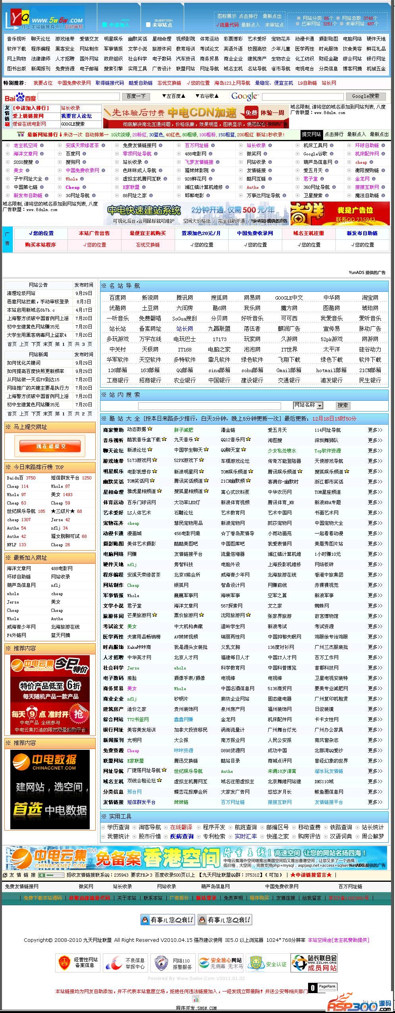Expand 更多>> in the 音乐视听 row
Screen dimensions: 395x1013
pyautogui.click(x=375, y=440)
